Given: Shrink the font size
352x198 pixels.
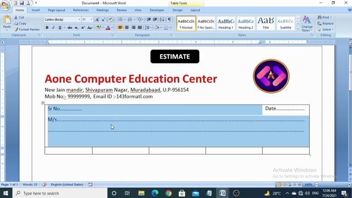Looking at the screenshot, I should 103,20.
